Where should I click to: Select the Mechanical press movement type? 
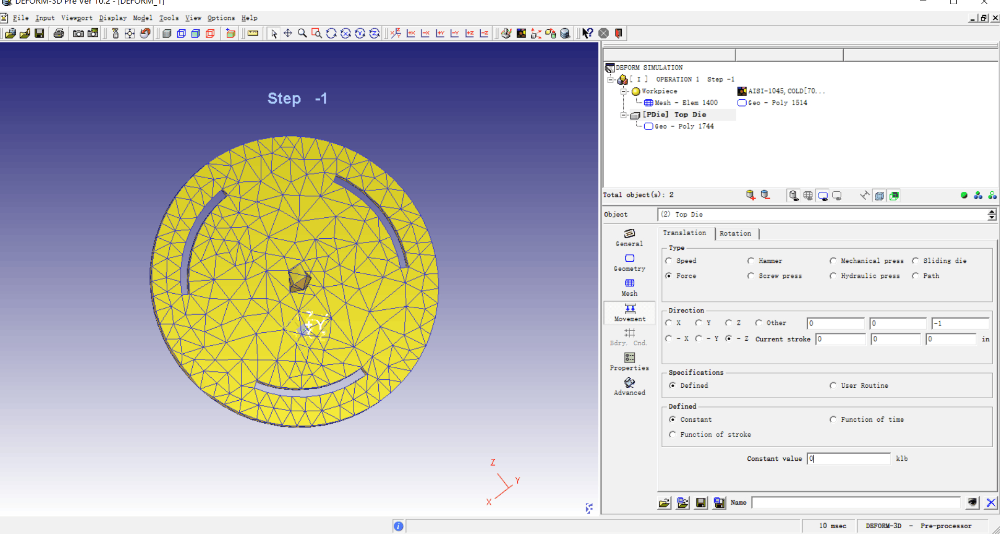click(x=867, y=261)
